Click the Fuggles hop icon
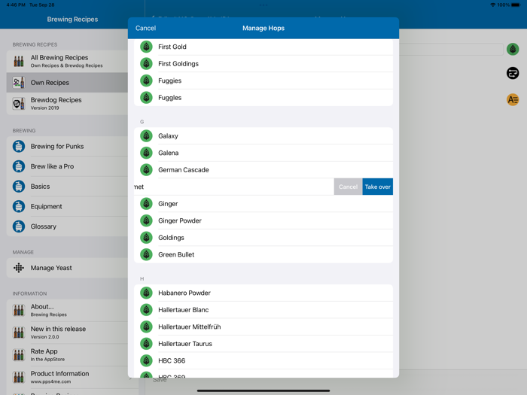The image size is (527, 395). [146, 97]
